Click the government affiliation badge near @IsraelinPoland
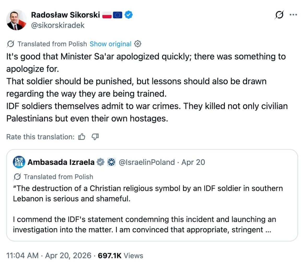Screen dimensions: 304x268 (x=112, y=162)
